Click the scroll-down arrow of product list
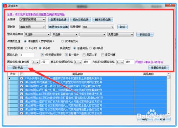 click(169, 114)
